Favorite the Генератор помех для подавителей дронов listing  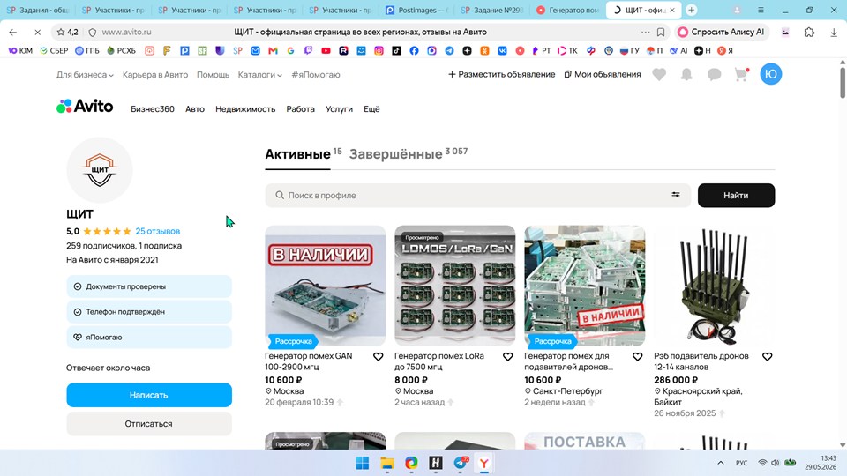point(637,357)
